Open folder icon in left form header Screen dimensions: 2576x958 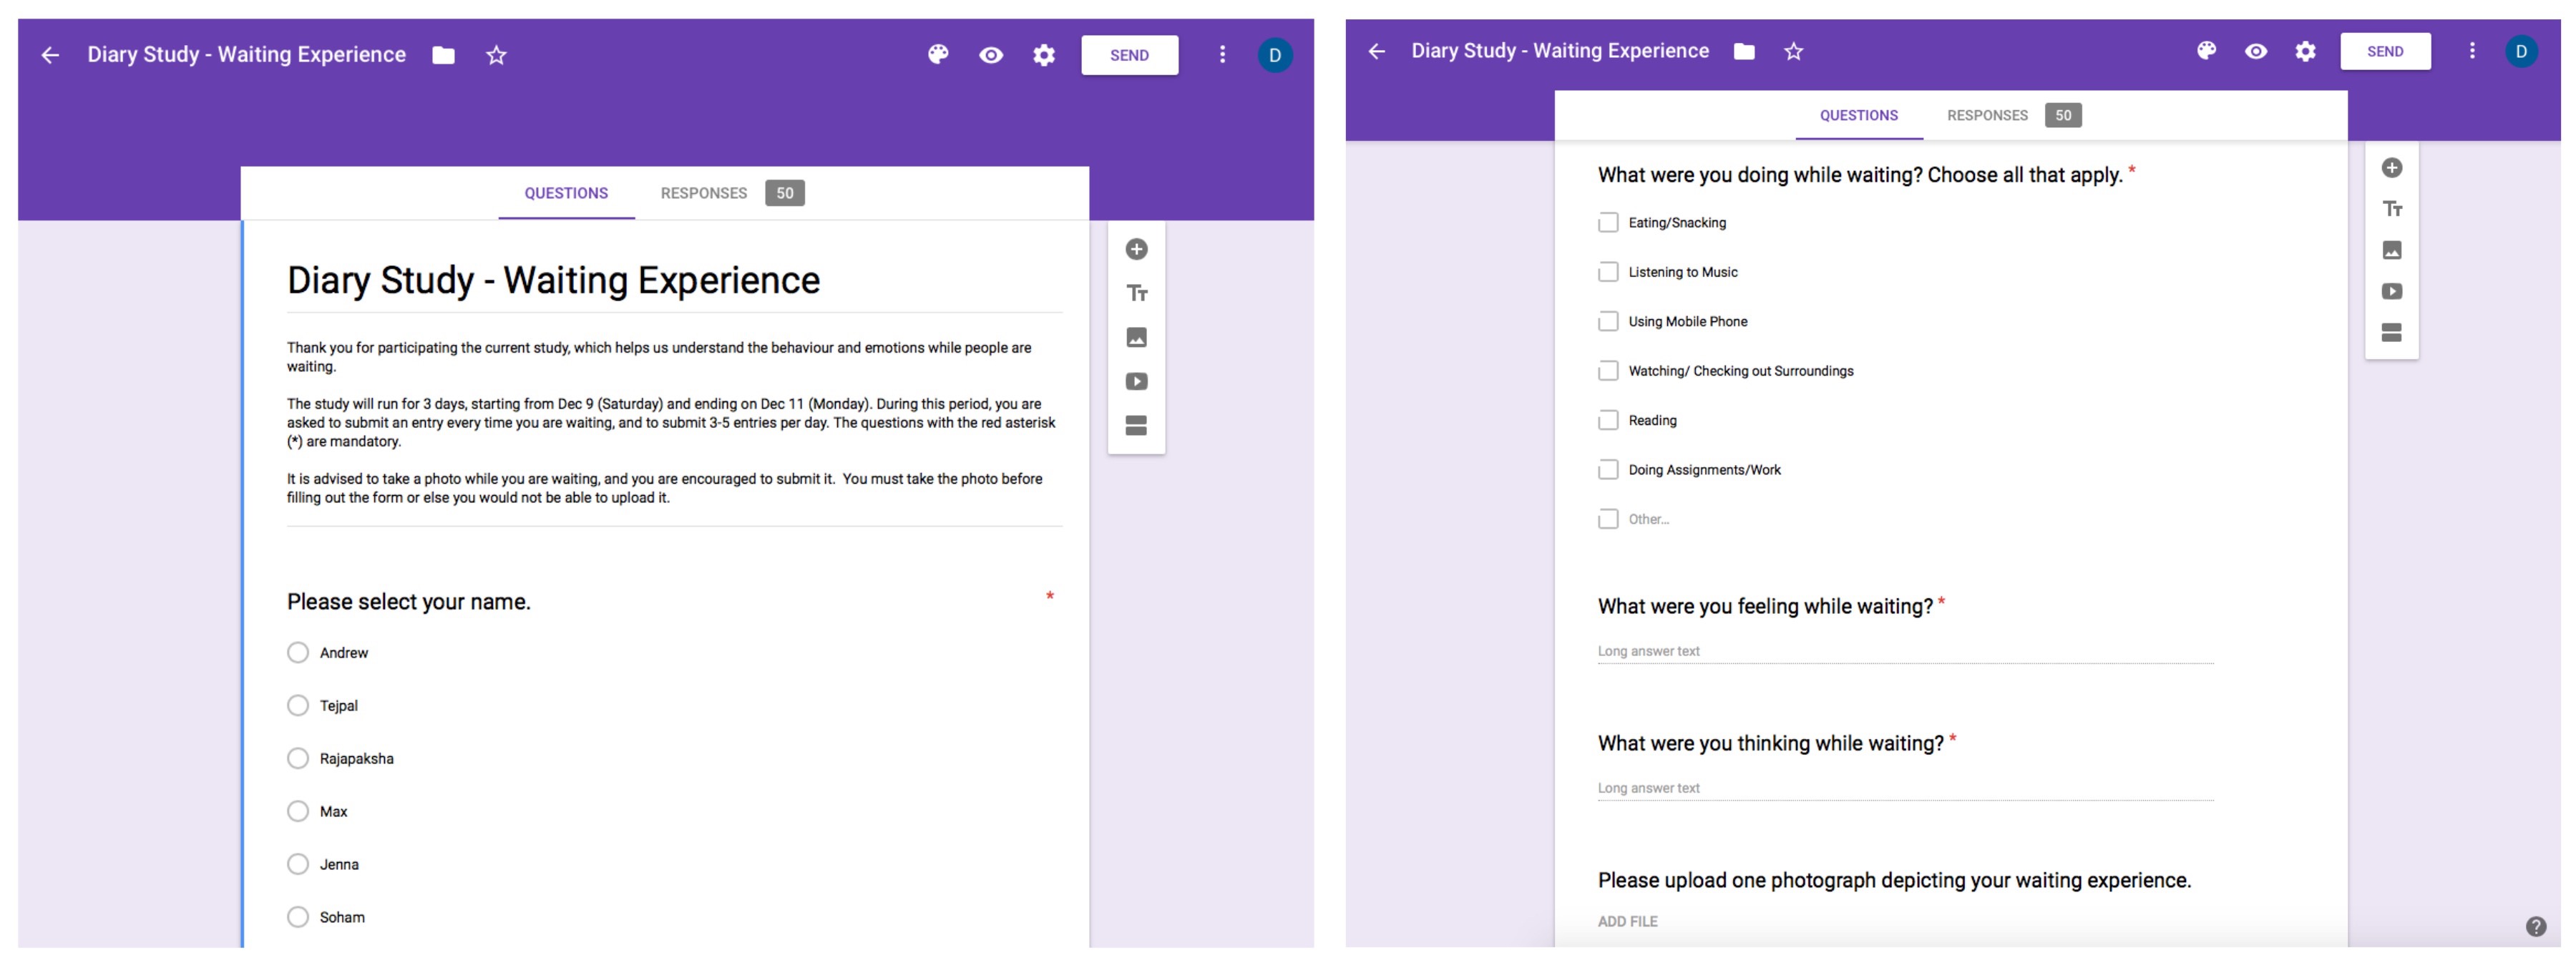click(x=443, y=55)
